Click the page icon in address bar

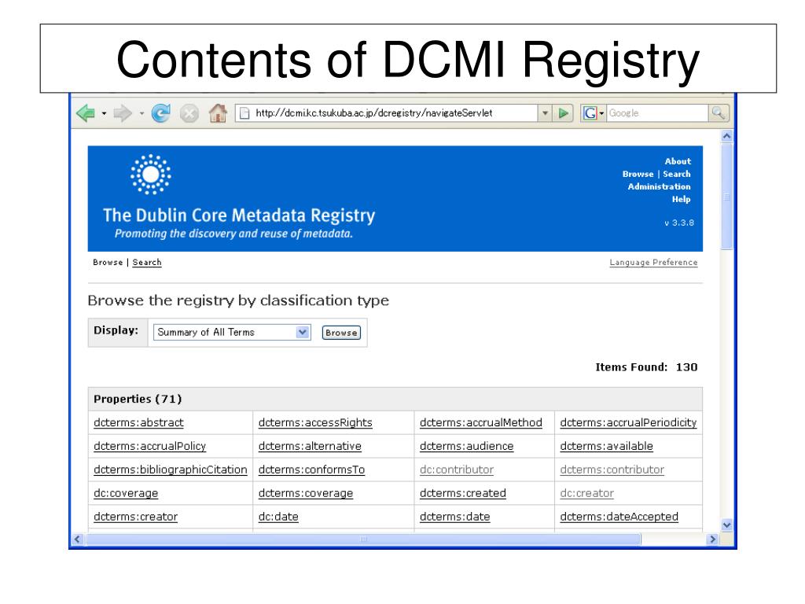click(245, 113)
